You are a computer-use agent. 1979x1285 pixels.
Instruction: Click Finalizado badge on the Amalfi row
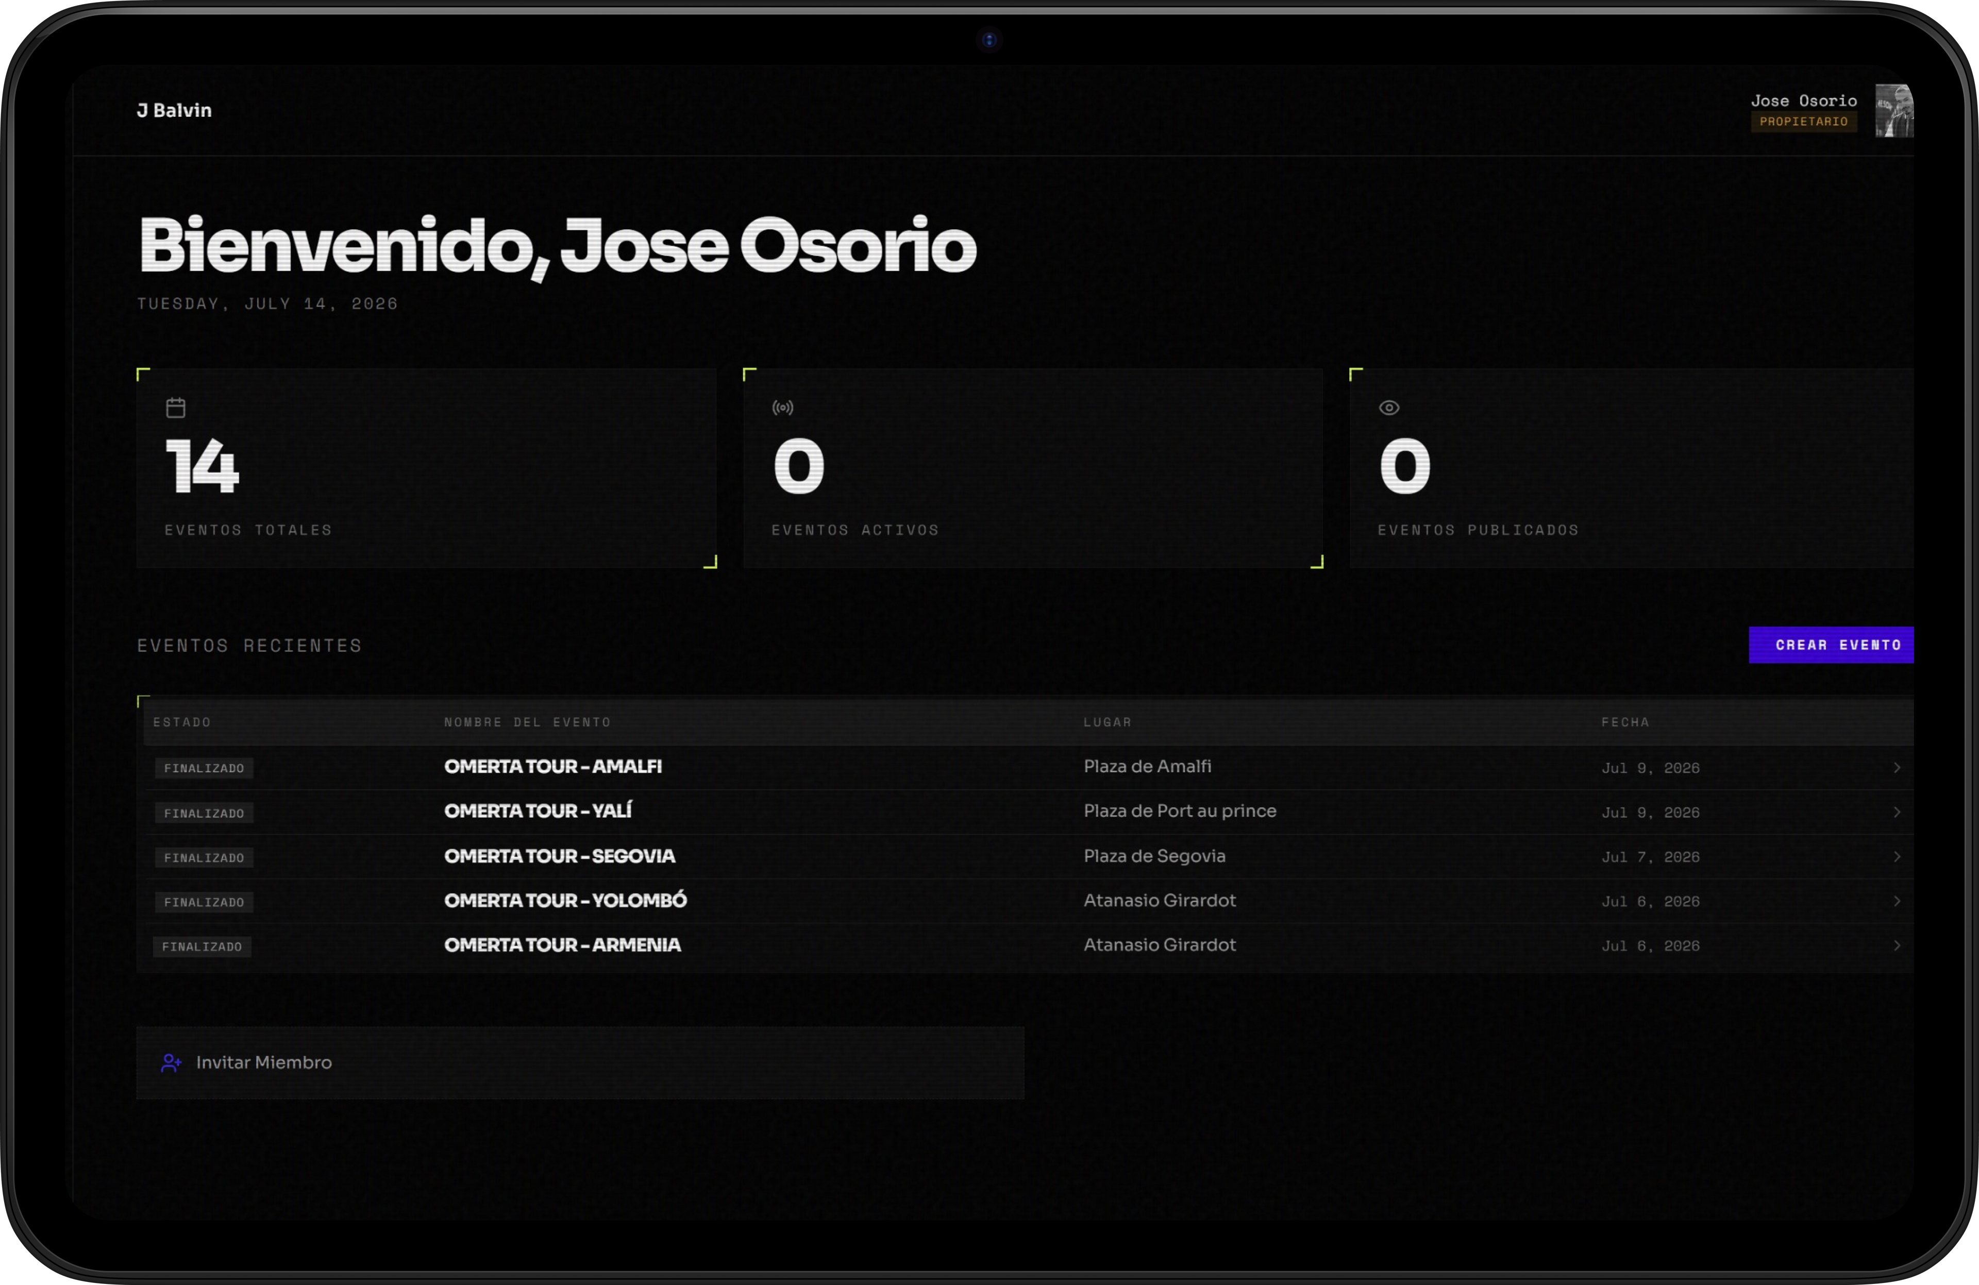[x=204, y=768]
